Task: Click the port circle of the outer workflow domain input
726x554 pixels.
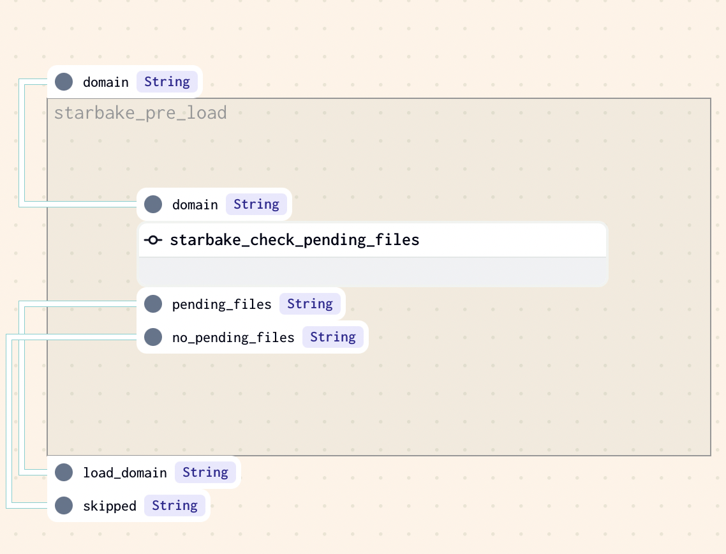Action: pyautogui.click(x=64, y=82)
